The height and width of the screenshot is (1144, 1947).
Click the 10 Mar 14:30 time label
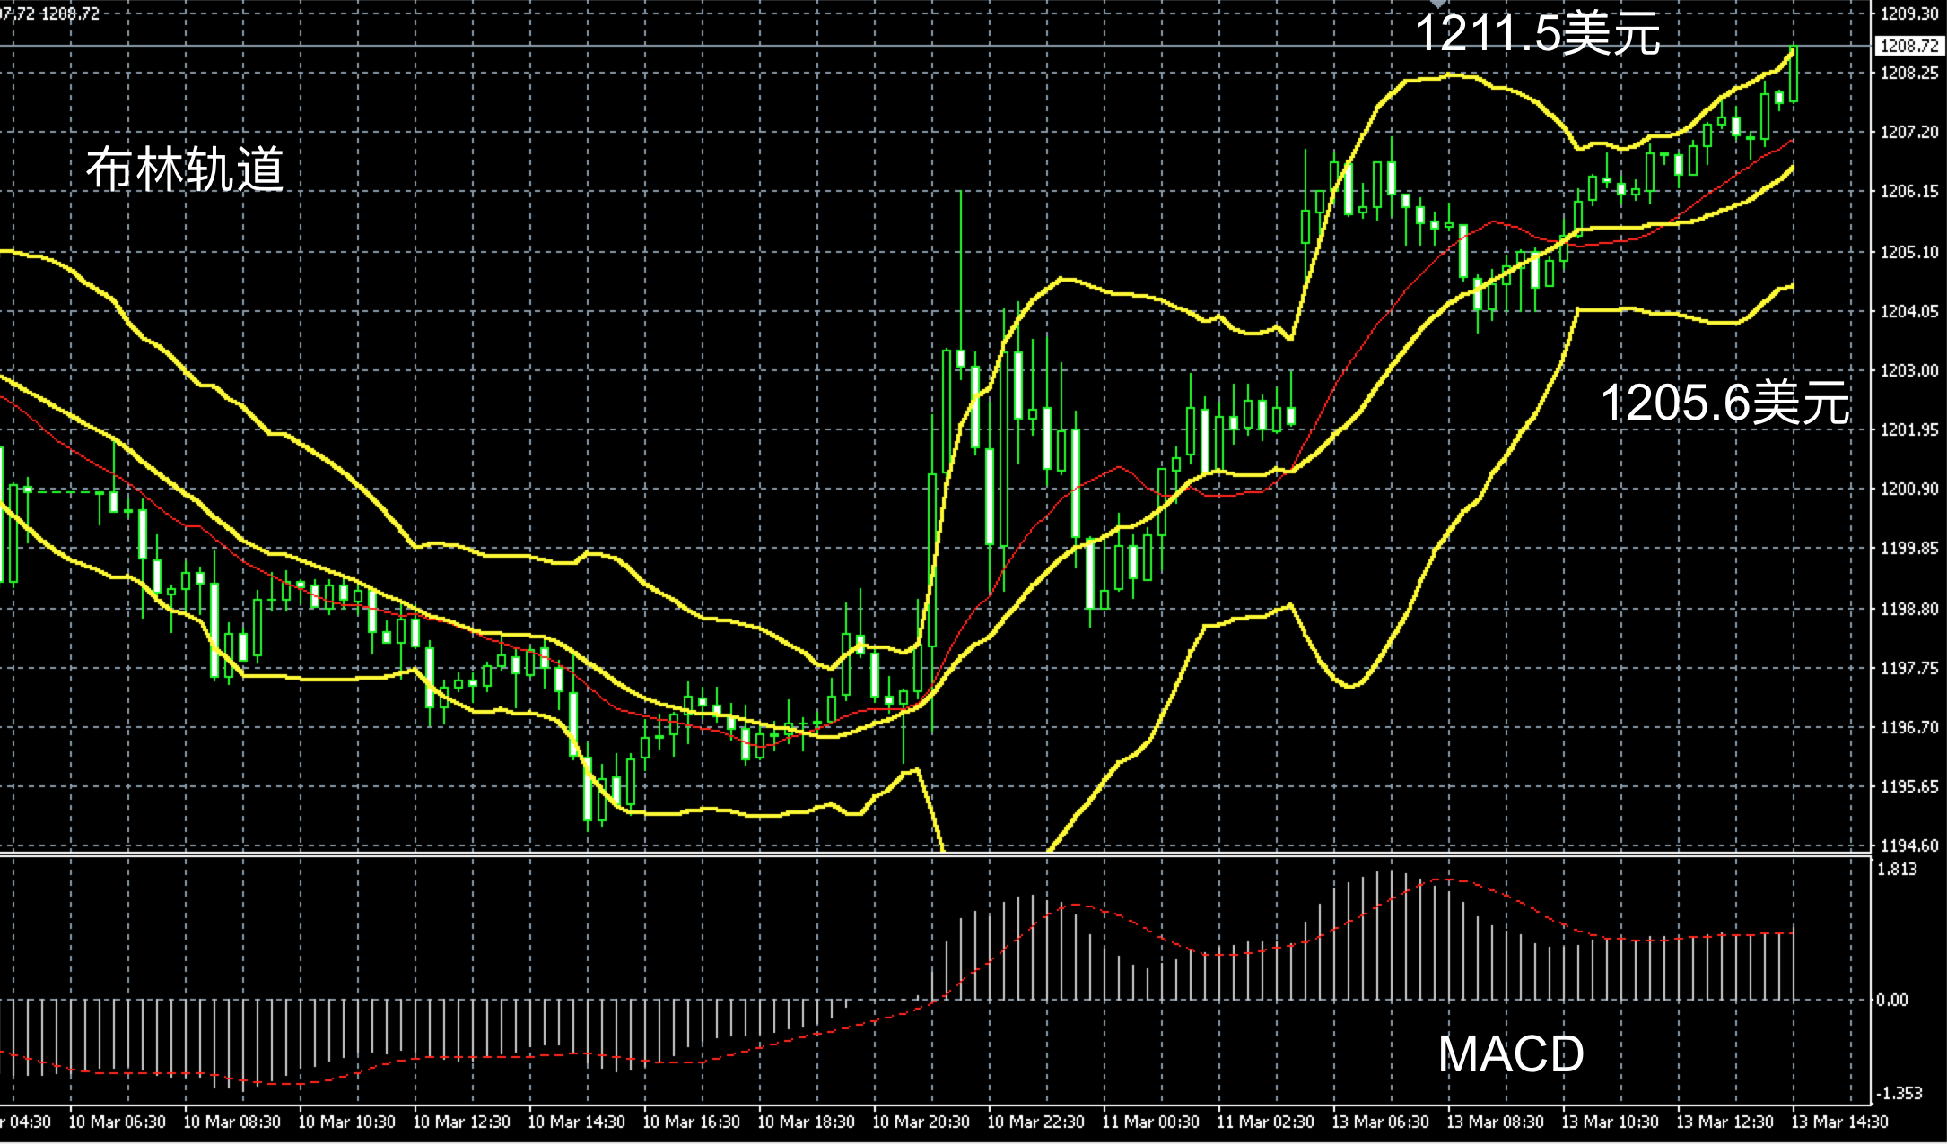[x=576, y=1122]
